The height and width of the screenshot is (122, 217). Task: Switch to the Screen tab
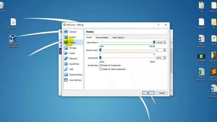tap(89, 38)
